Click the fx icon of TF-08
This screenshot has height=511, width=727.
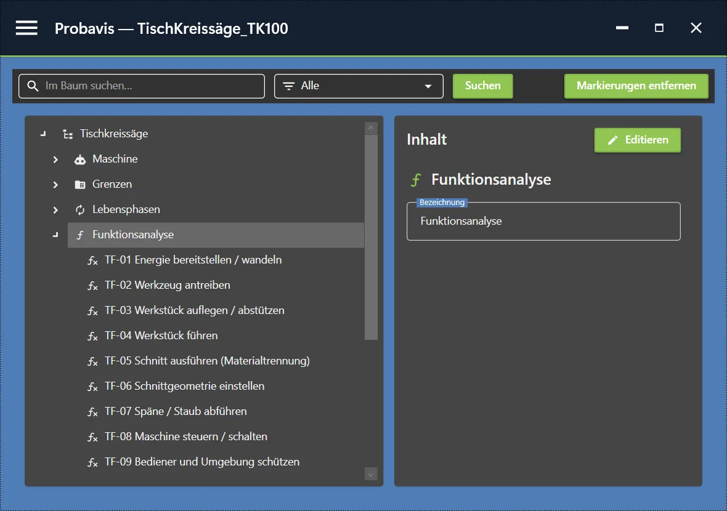(x=93, y=437)
